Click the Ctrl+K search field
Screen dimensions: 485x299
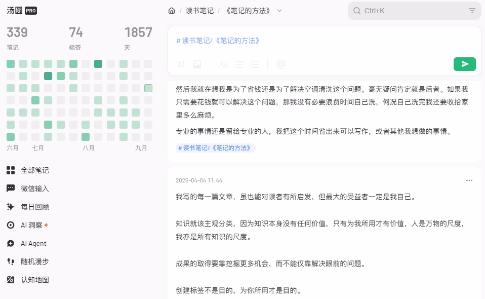pos(415,11)
